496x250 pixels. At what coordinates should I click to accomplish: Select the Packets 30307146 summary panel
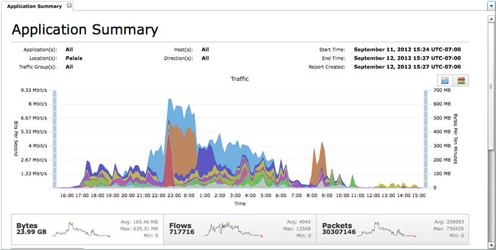point(393,229)
